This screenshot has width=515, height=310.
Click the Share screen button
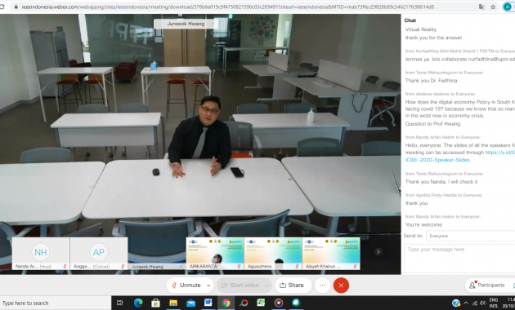tap(292, 285)
